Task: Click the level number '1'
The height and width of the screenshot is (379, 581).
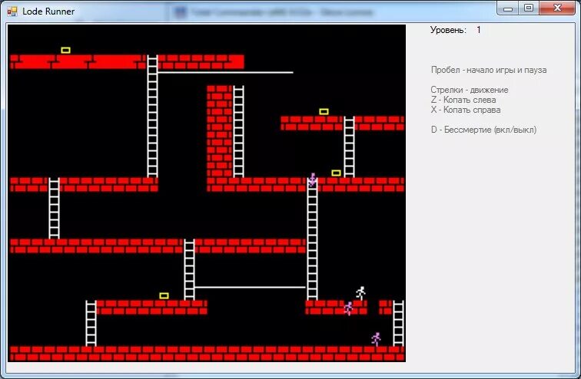Action: (479, 30)
